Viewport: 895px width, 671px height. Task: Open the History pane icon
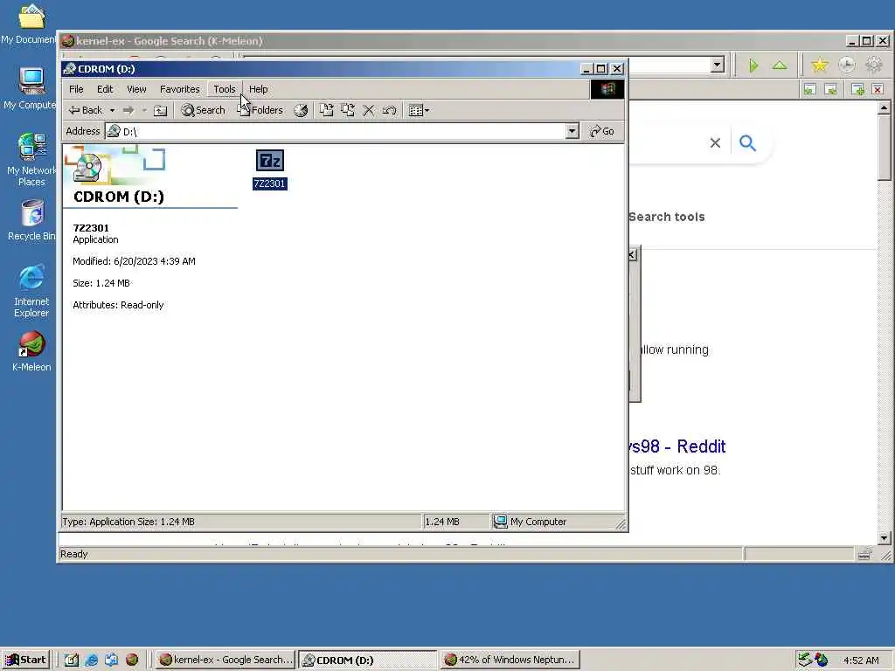301,111
